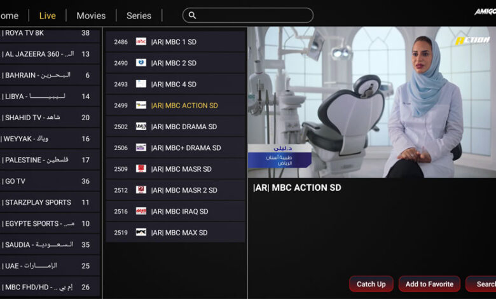Open the SHAHID TV category
Screen dimensions: 496x299
50,118
